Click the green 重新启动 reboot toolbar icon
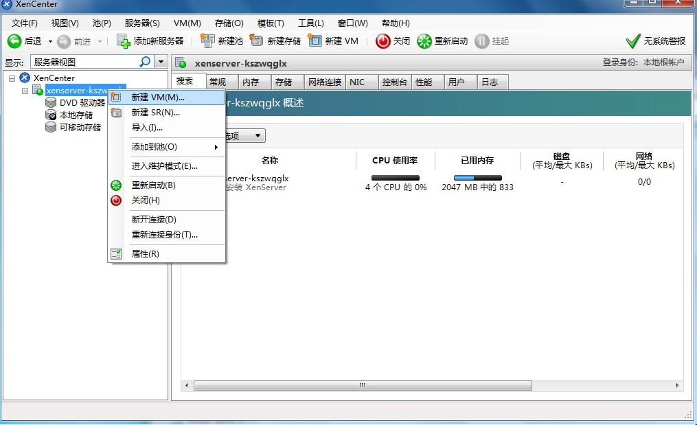This screenshot has height=425, width=697. pyautogui.click(x=424, y=41)
